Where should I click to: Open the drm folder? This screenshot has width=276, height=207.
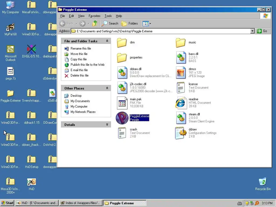[x=122, y=42]
